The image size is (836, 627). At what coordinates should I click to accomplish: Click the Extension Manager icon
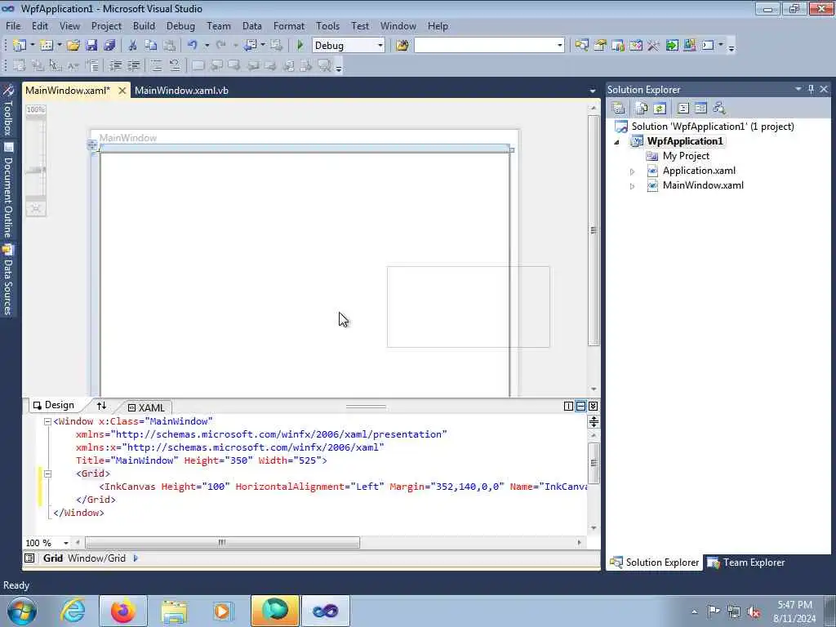(x=689, y=46)
